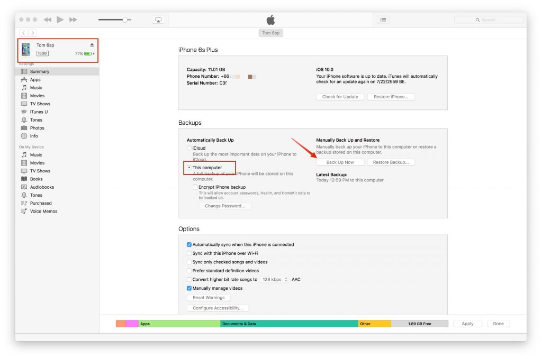Select the This computer backup option
Image resolution: width=542 pixels, height=359 pixels.
click(x=189, y=167)
